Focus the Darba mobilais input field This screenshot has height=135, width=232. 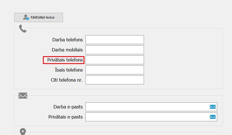click(115, 50)
